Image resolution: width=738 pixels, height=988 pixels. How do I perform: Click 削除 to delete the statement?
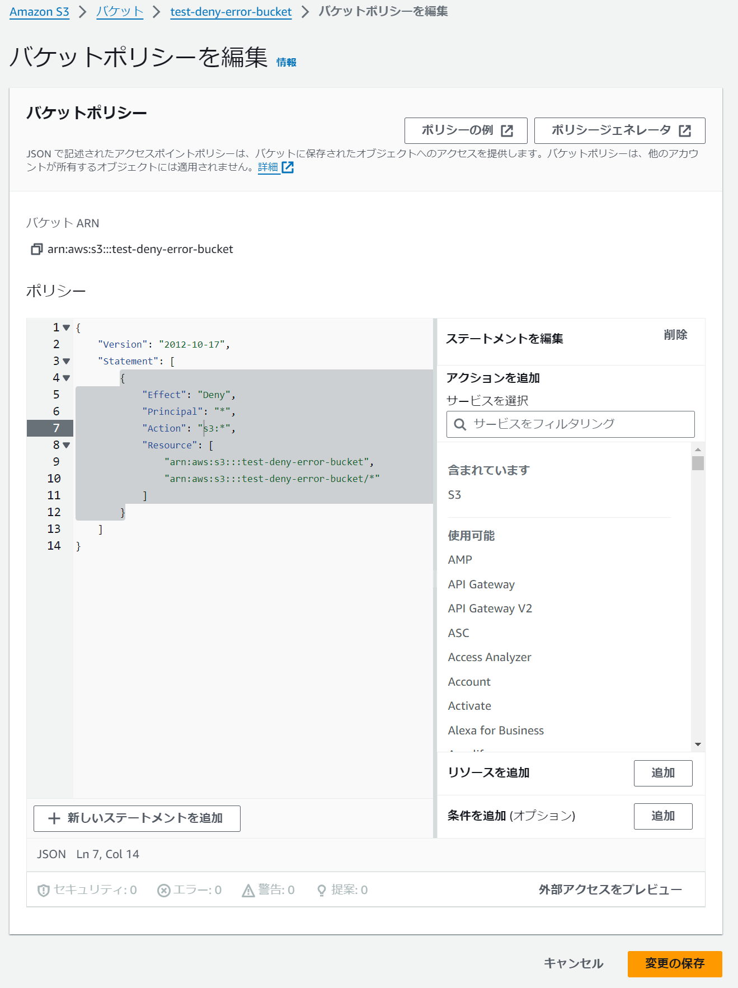tap(675, 335)
